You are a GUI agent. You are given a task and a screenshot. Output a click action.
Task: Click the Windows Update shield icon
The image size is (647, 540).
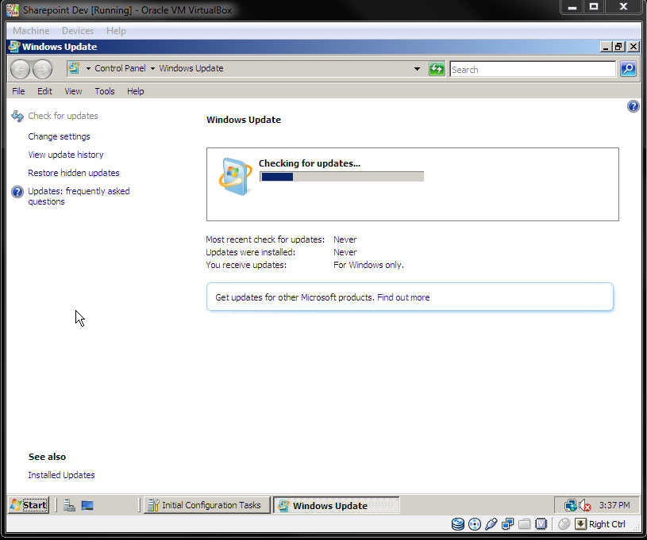pyautogui.click(x=234, y=176)
